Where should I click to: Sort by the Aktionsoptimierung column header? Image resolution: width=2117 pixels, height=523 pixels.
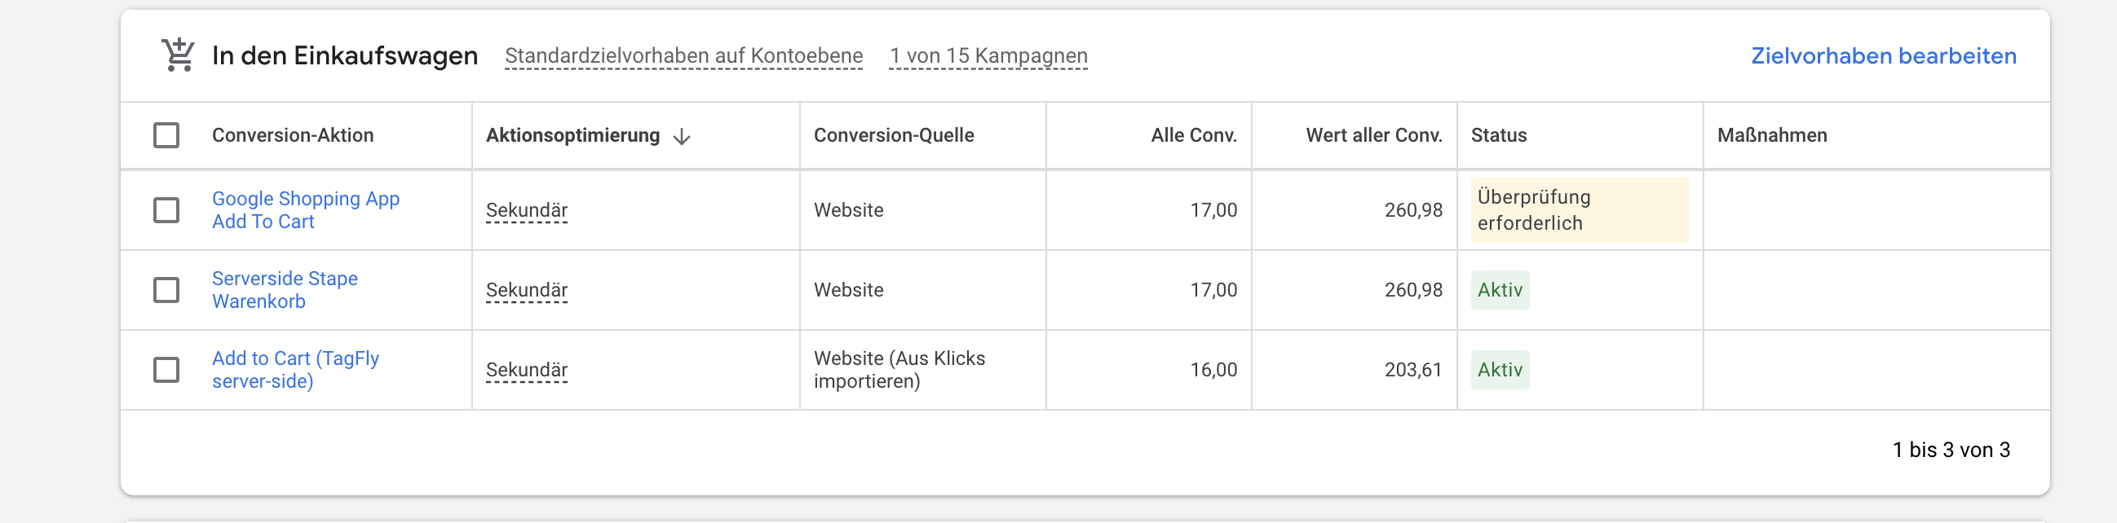572,135
